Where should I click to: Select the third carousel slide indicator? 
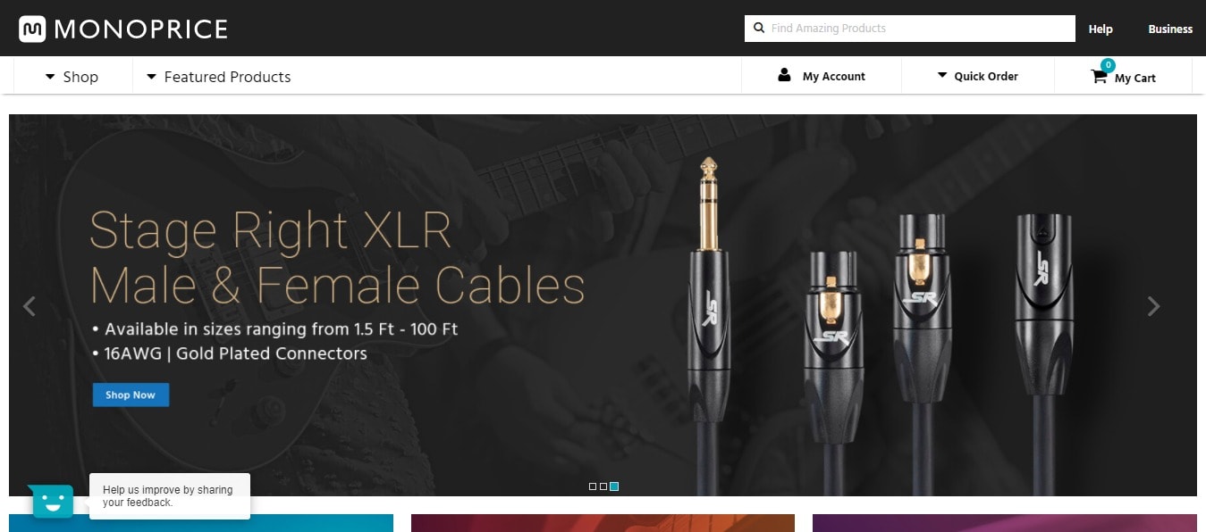point(614,486)
